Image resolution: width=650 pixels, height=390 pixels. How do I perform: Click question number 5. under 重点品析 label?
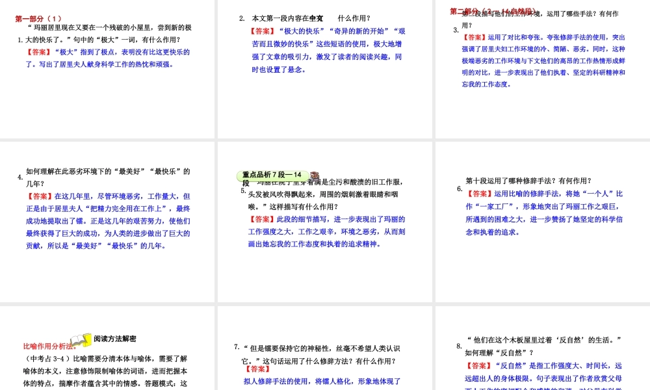[x=243, y=190]
